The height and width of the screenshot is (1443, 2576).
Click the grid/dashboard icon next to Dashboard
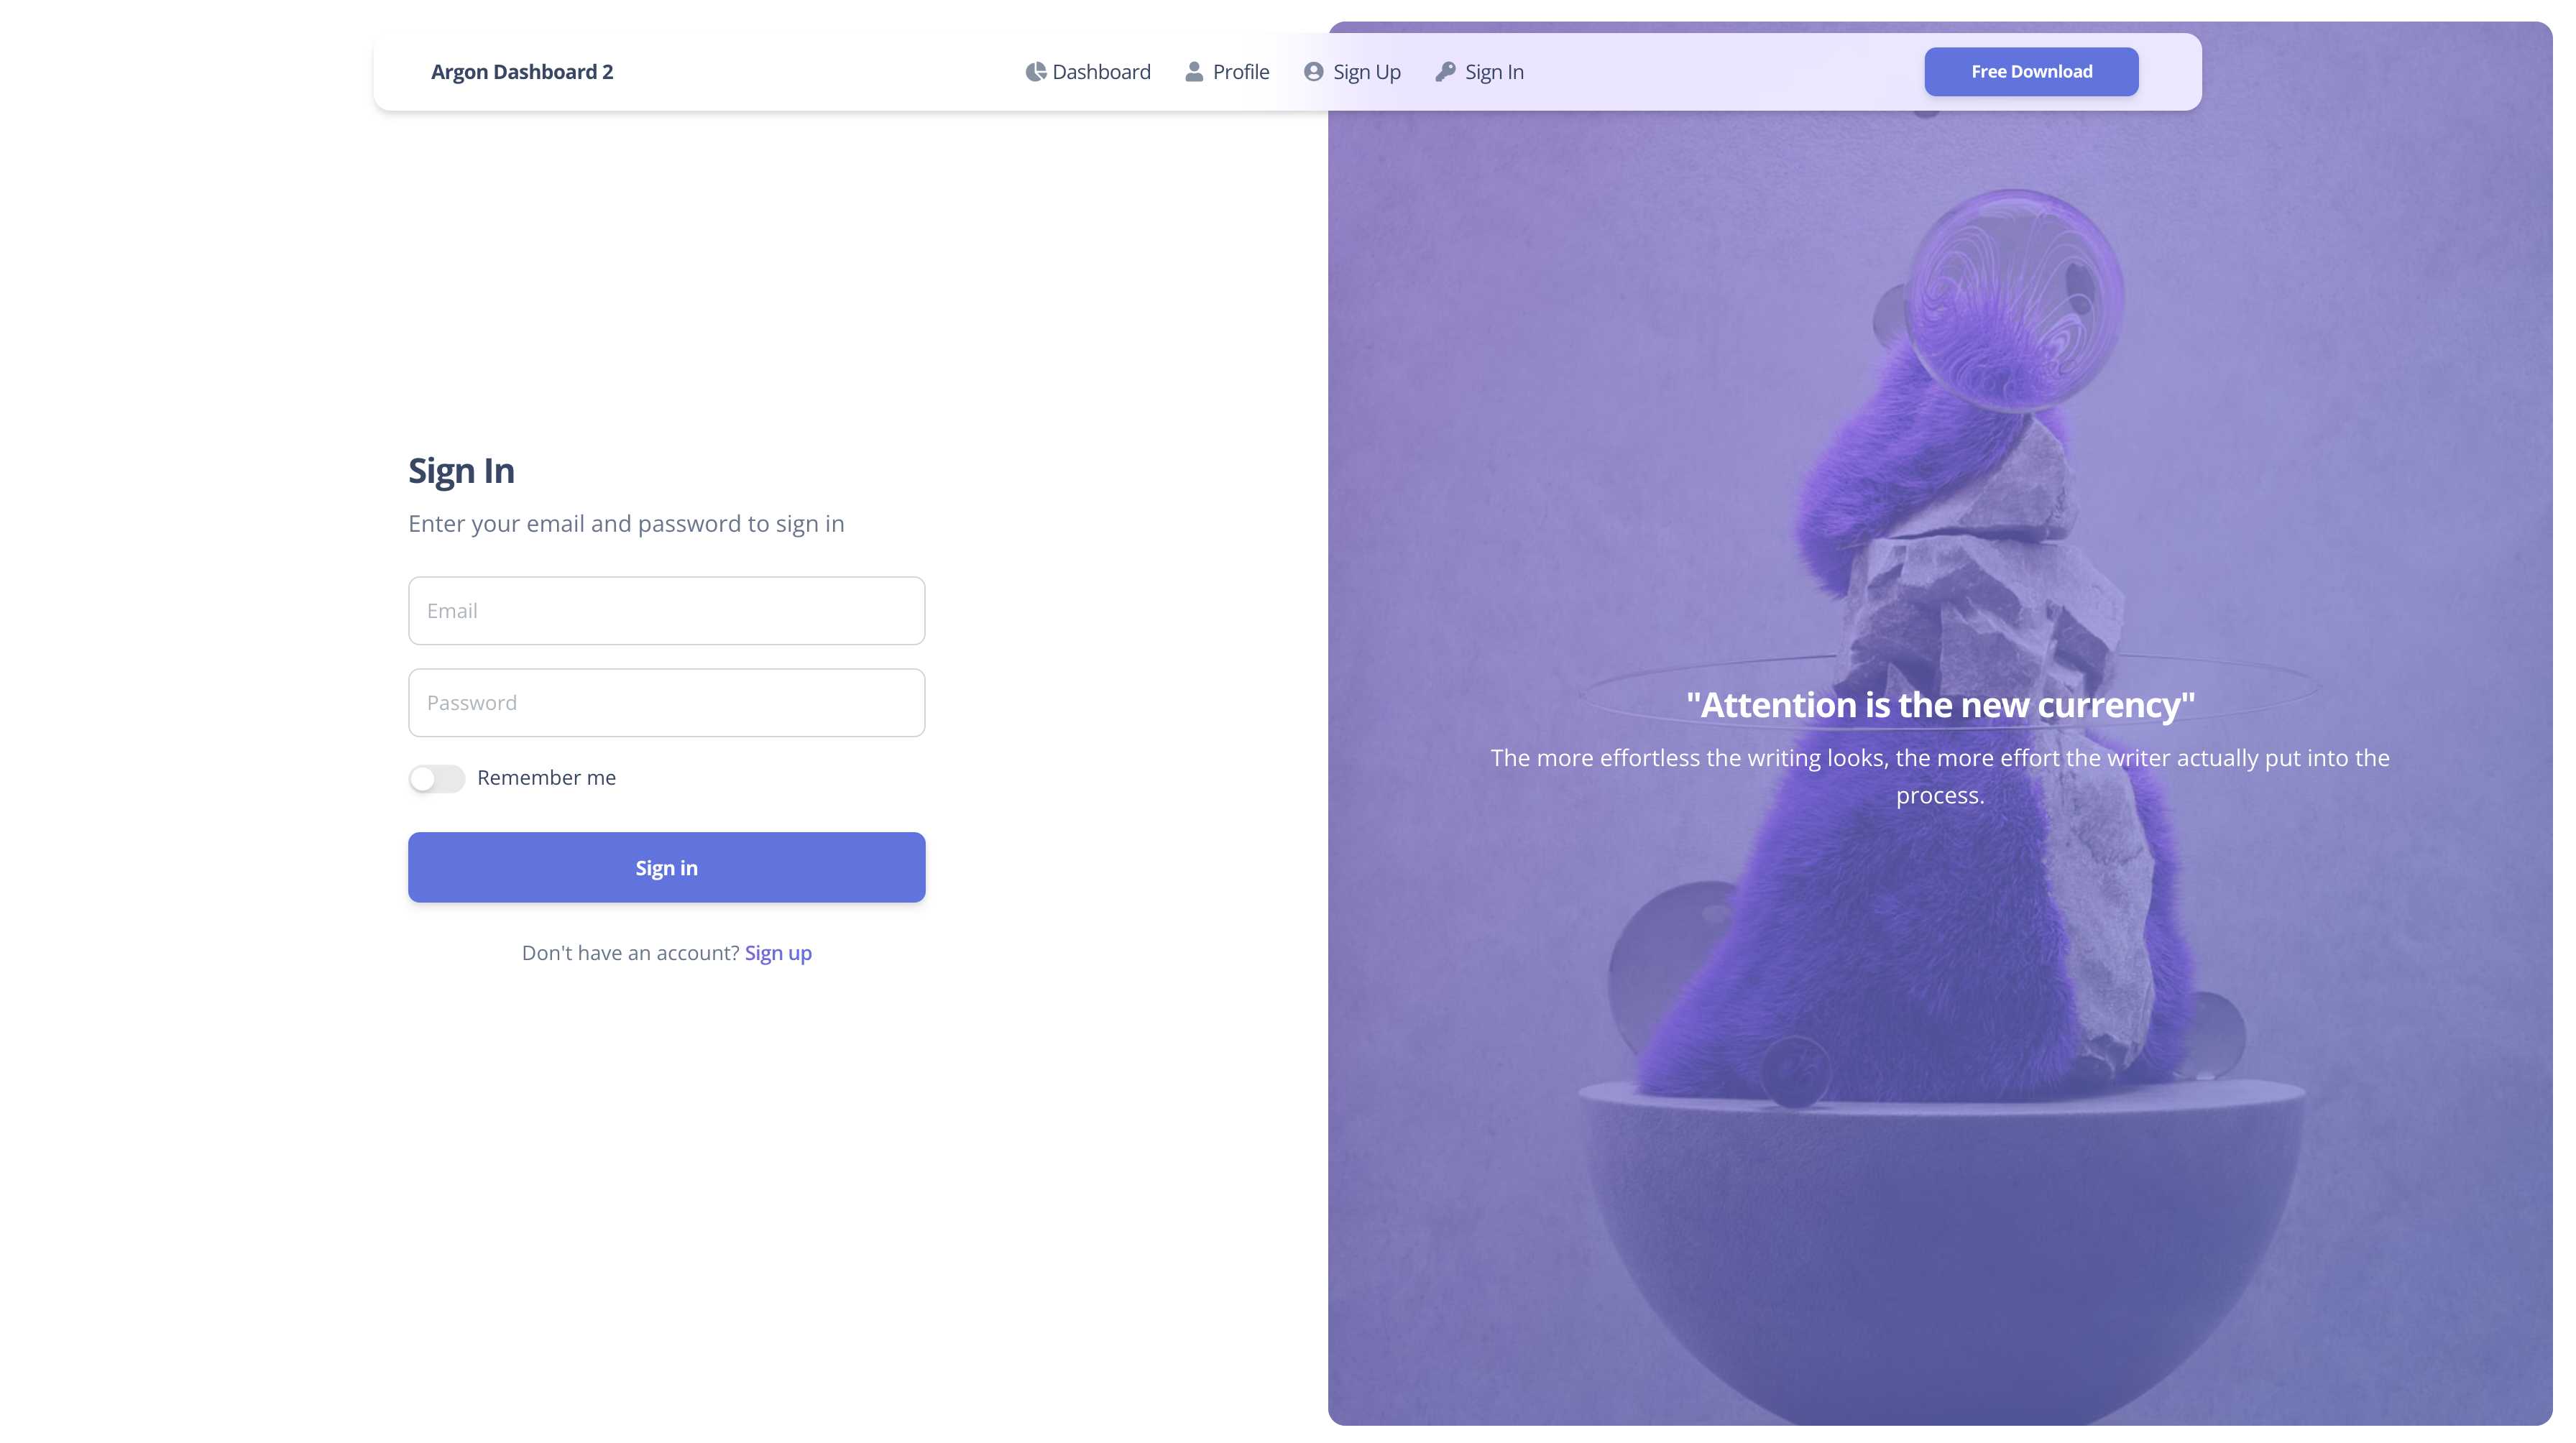1035,70
